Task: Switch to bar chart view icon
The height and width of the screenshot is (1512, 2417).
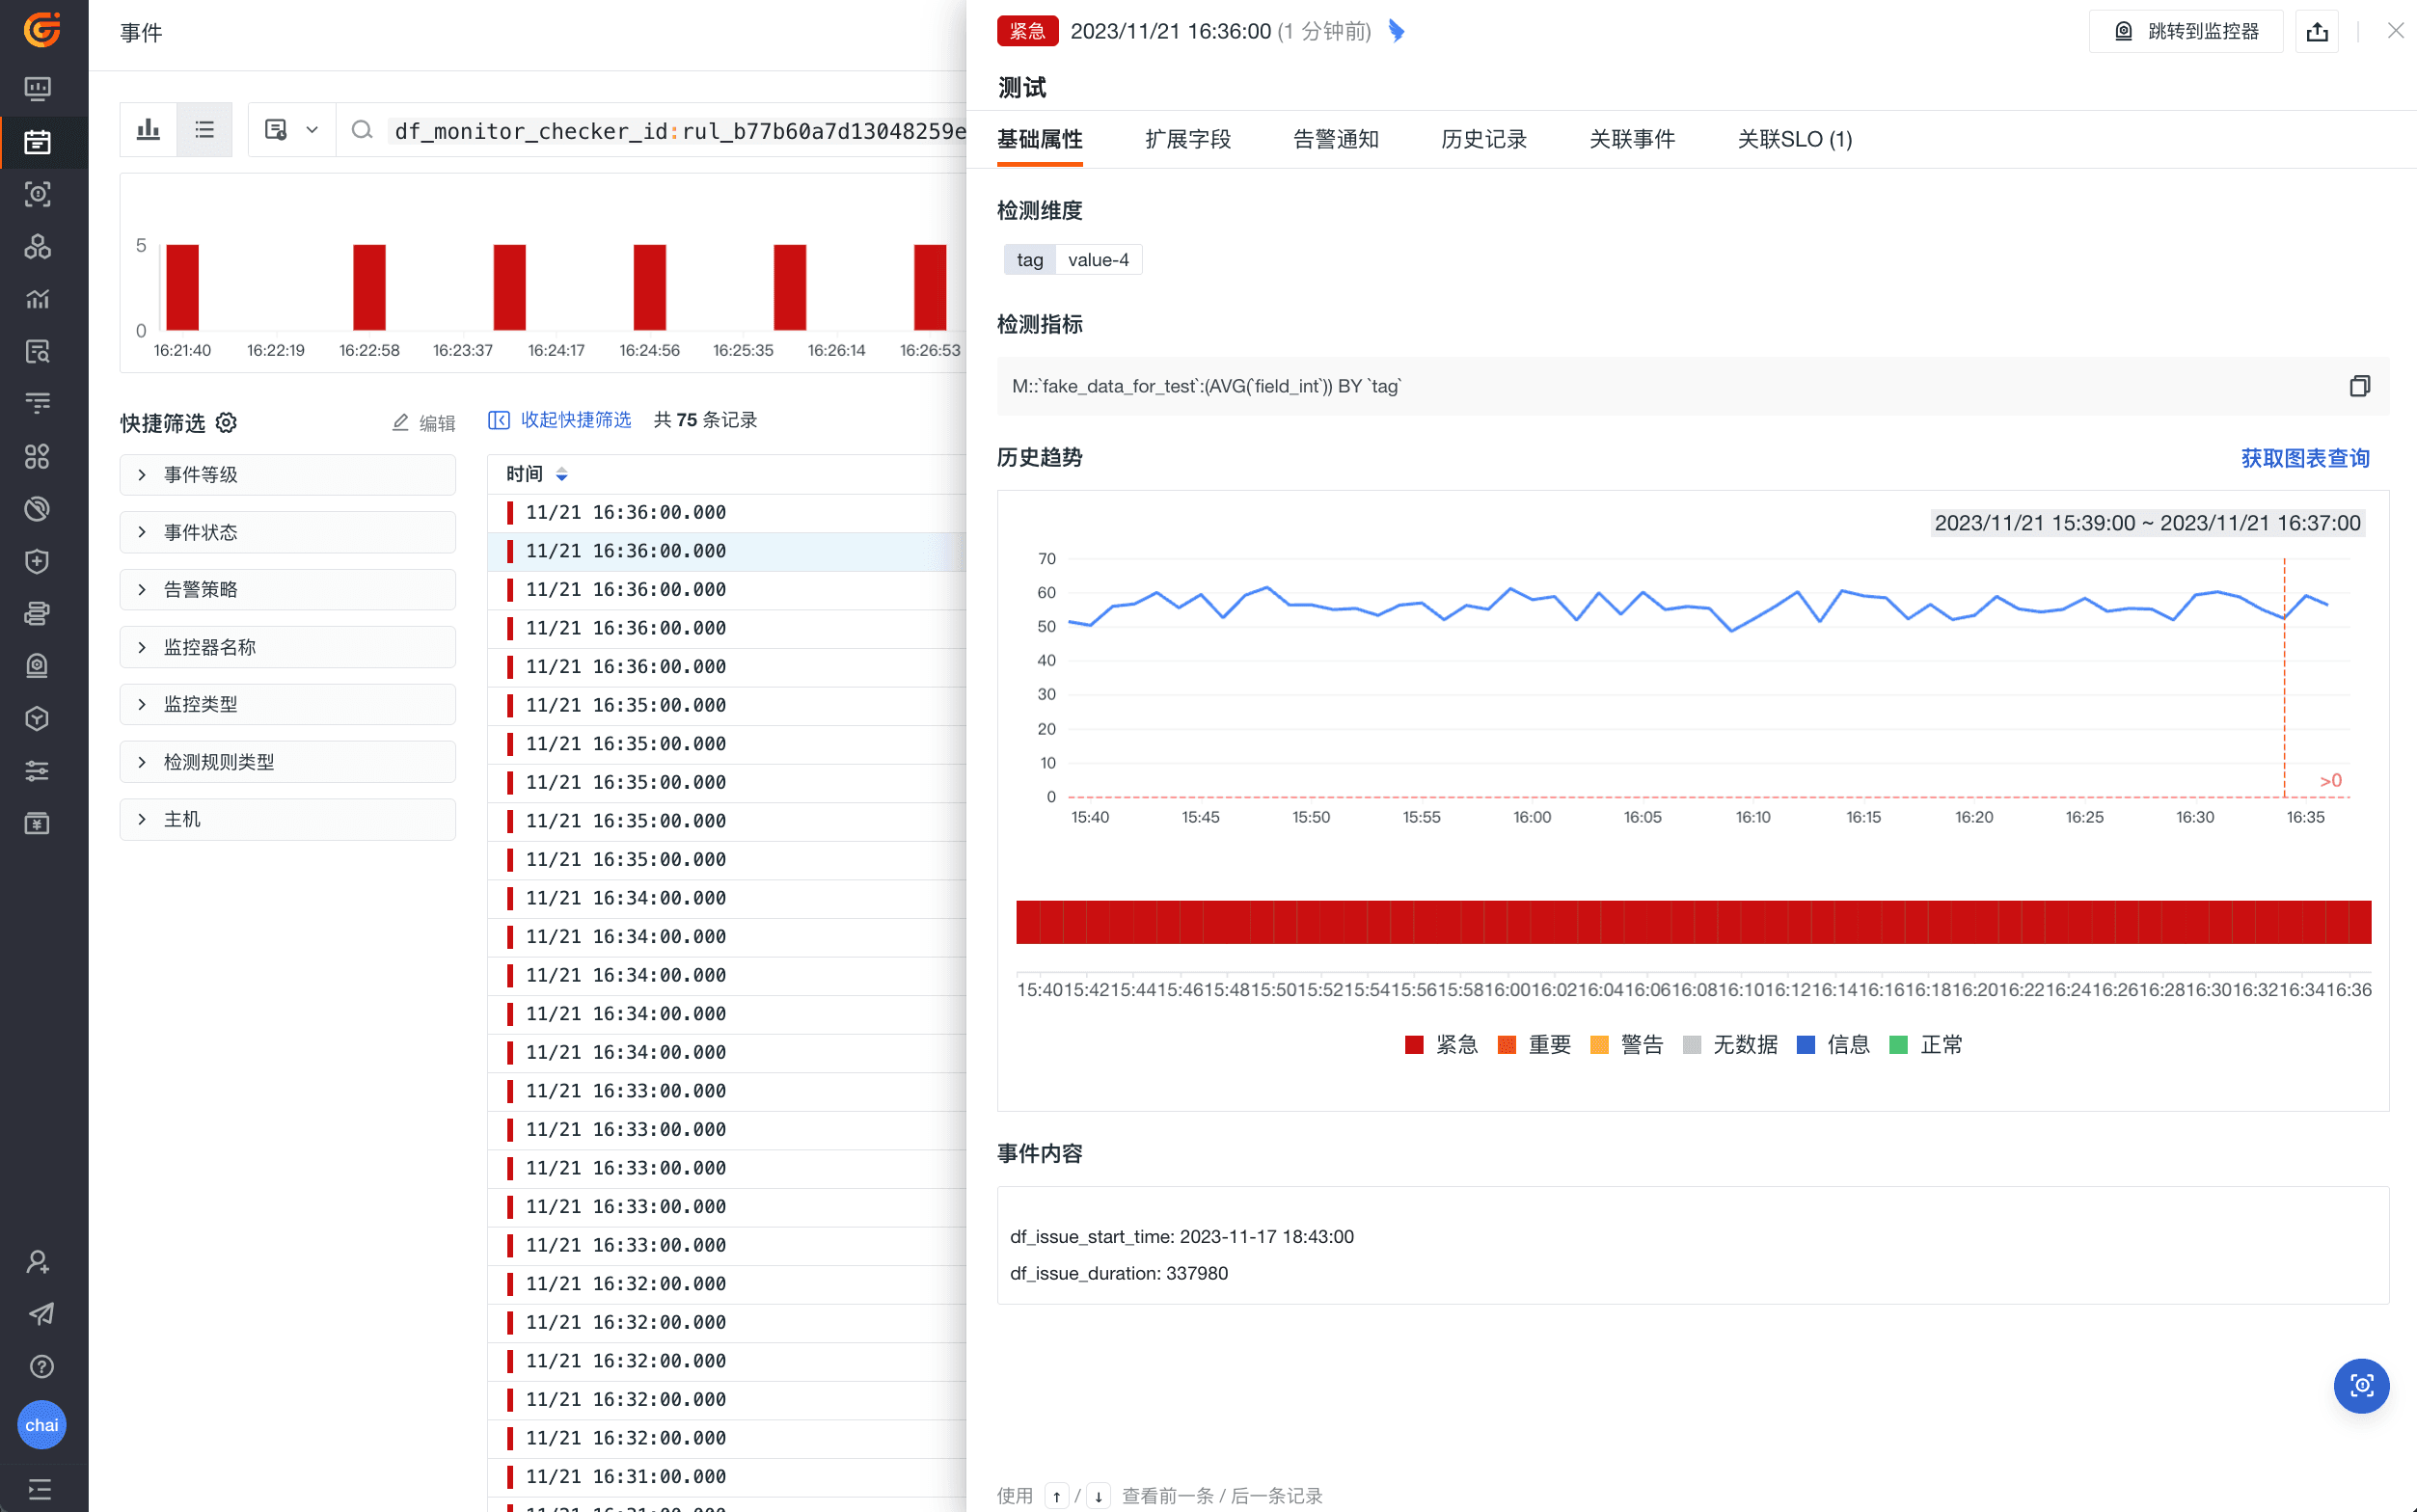Action: tap(148, 130)
